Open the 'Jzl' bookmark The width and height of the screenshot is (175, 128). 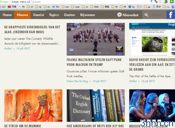click(3, 7)
